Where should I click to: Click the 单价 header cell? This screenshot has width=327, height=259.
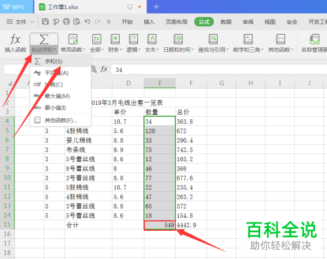pyautogui.click(x=128, y=112)
